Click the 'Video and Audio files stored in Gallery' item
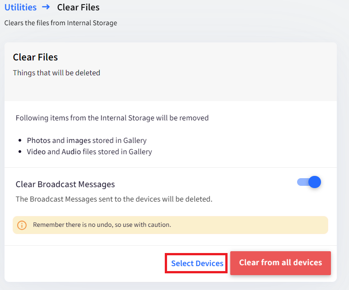Image resolution: width=349 pixels, height=290 pixels. click(x=89, y=152)
